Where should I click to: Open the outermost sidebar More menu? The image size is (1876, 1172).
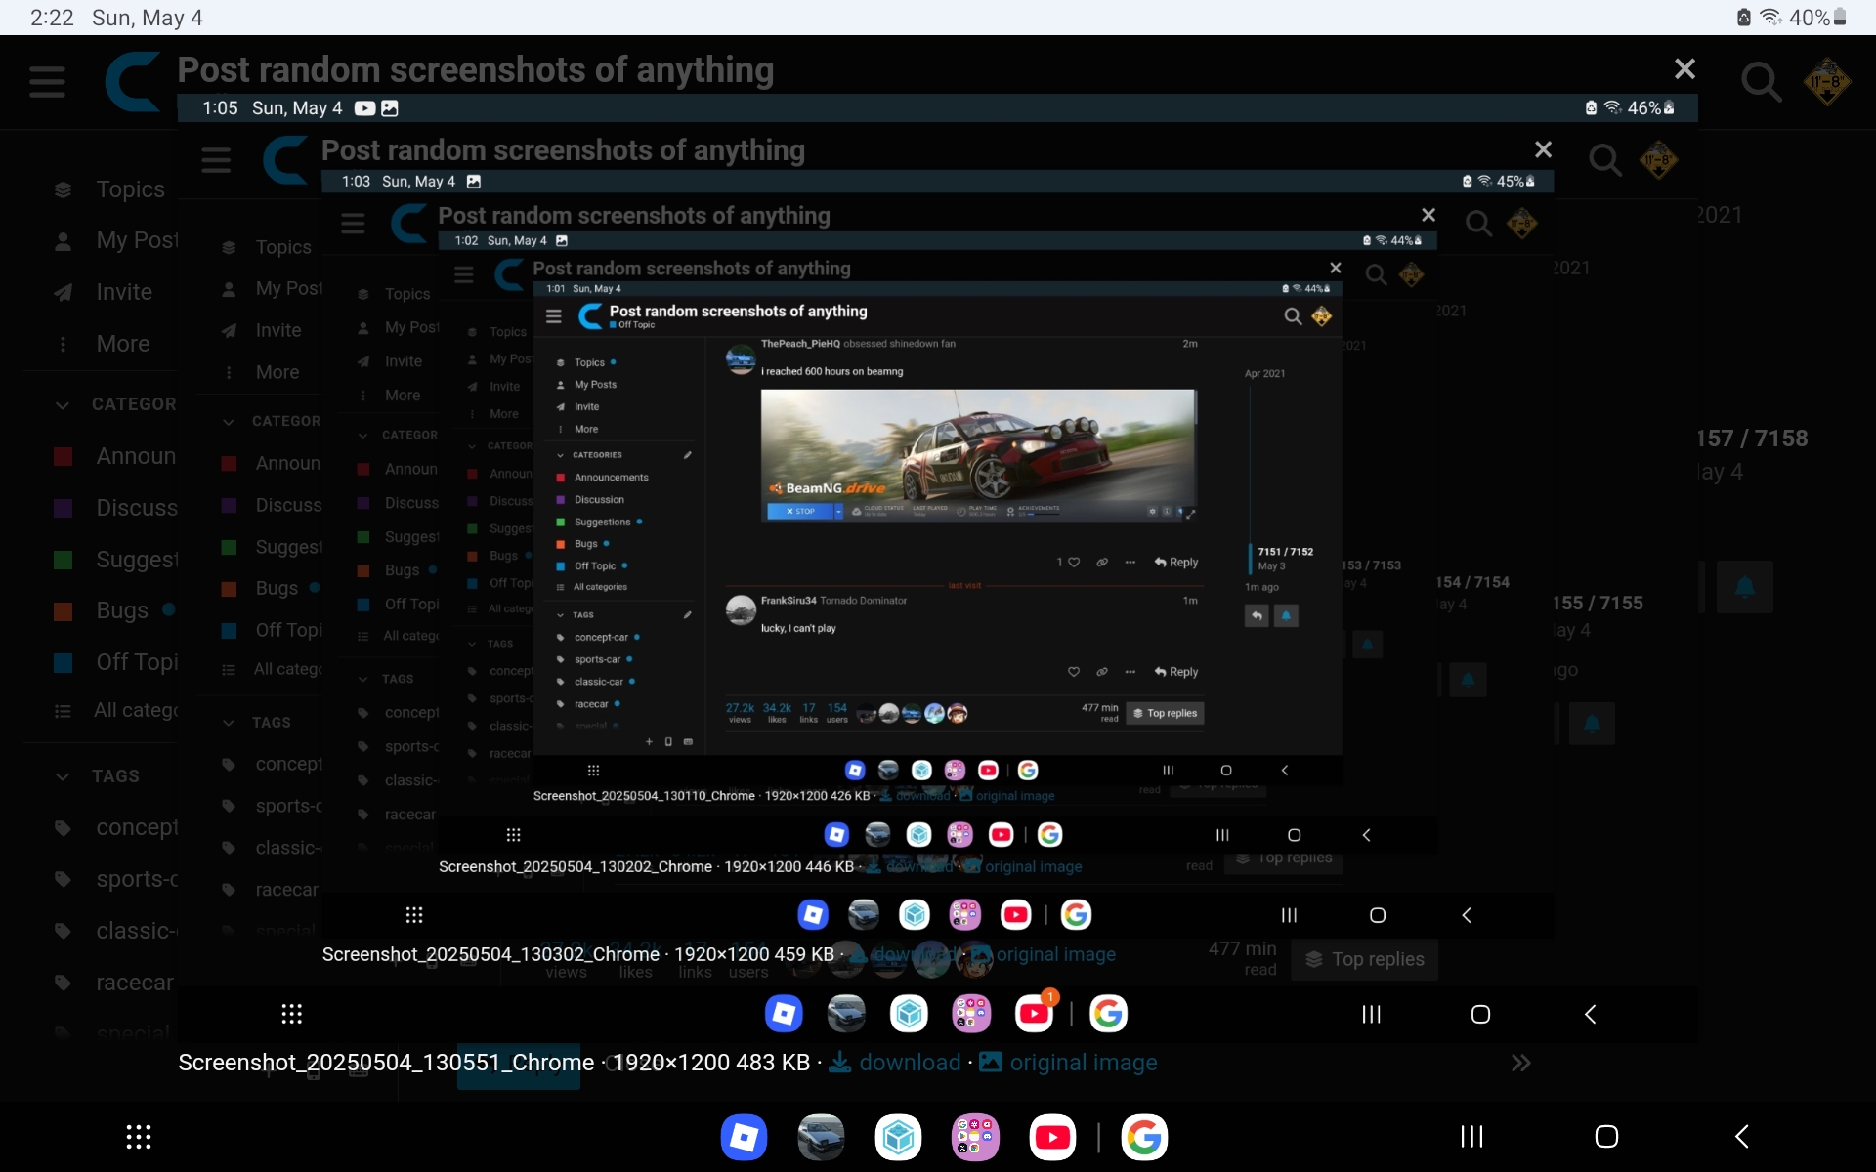[x=122, y=344]
